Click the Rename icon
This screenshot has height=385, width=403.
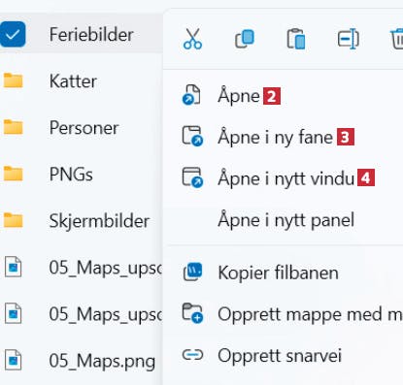[348, 39]
